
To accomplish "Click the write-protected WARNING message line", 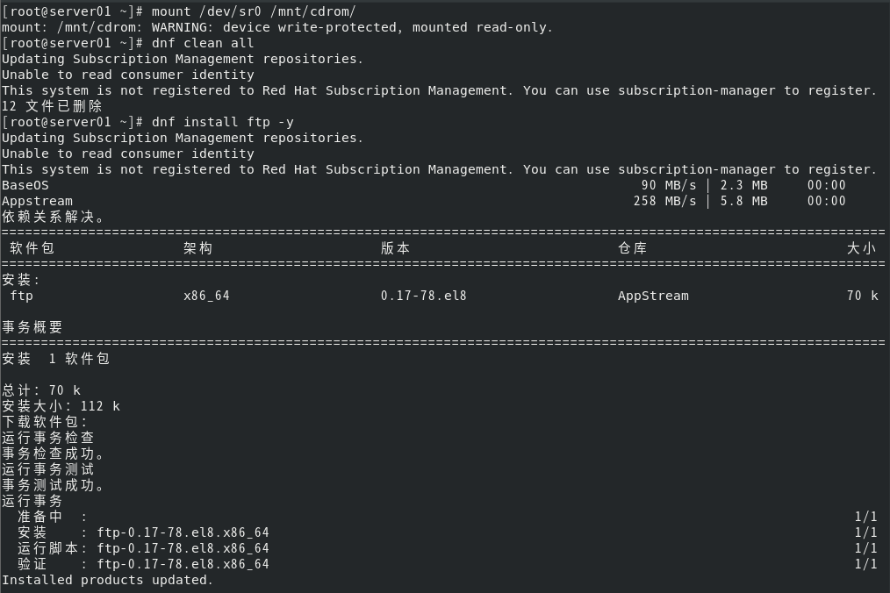I will 277,27.
